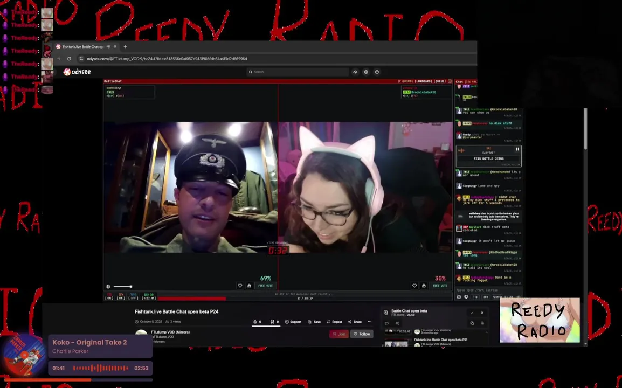Mute the BattleChat video volume icon
The height and width of the screenshot is (388, 622).
108,287
